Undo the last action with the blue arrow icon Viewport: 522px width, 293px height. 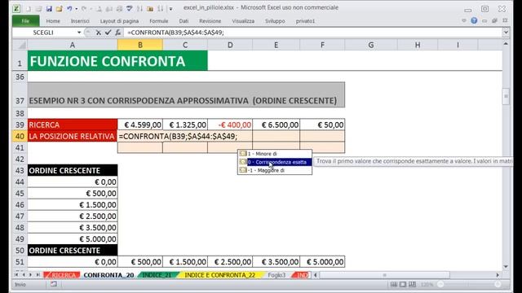pyautogui.click(x=69, y=9)
